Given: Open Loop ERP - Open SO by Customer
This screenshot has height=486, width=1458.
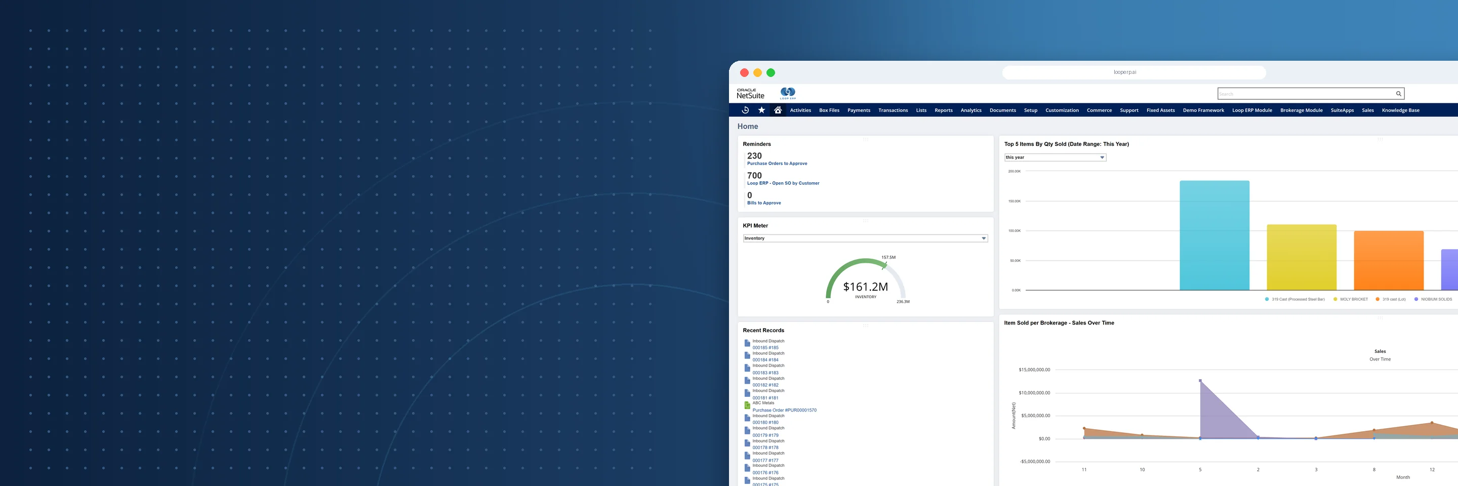Looking at the screenshot, I should click(783, 183).
